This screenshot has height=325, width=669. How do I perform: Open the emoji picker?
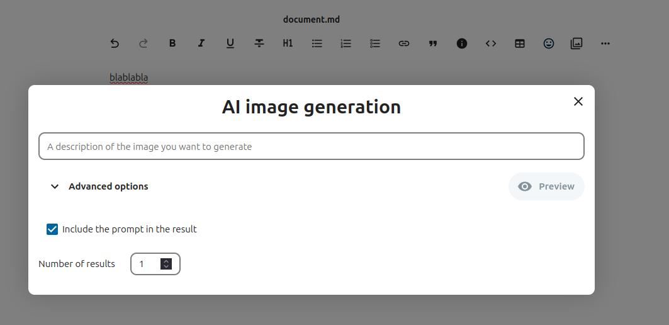pos(549,43)
